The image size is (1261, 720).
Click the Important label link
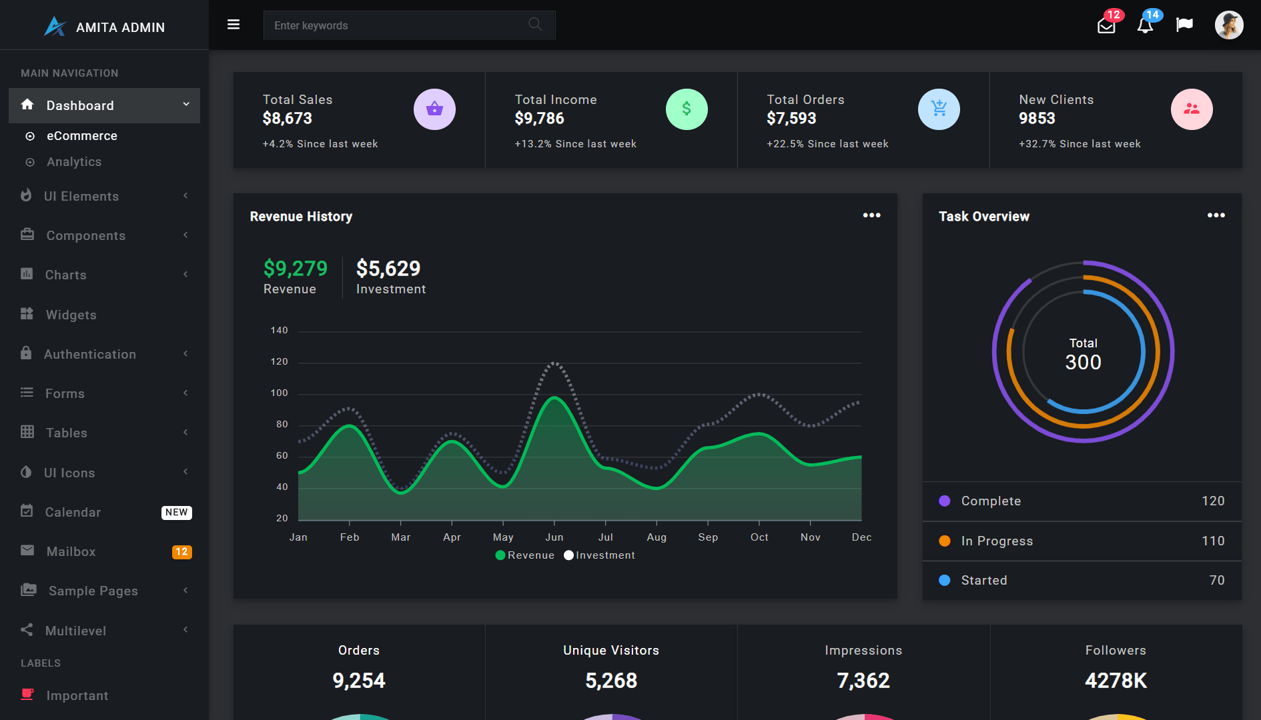click(x=77, y=695)
